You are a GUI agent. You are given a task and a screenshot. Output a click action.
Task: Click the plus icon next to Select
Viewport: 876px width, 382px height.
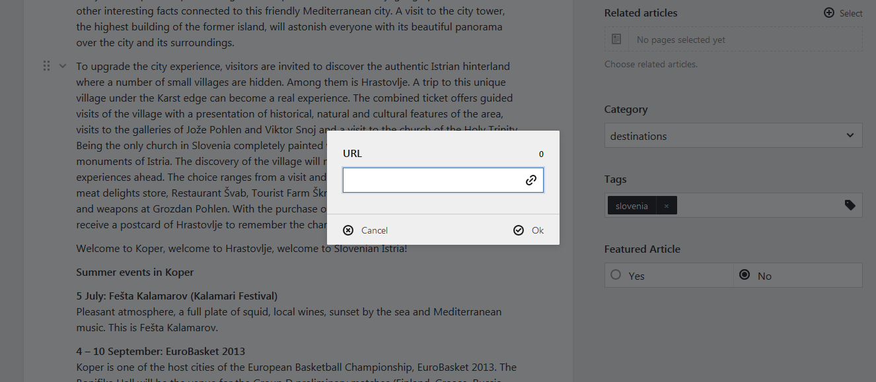click(828, 13)
